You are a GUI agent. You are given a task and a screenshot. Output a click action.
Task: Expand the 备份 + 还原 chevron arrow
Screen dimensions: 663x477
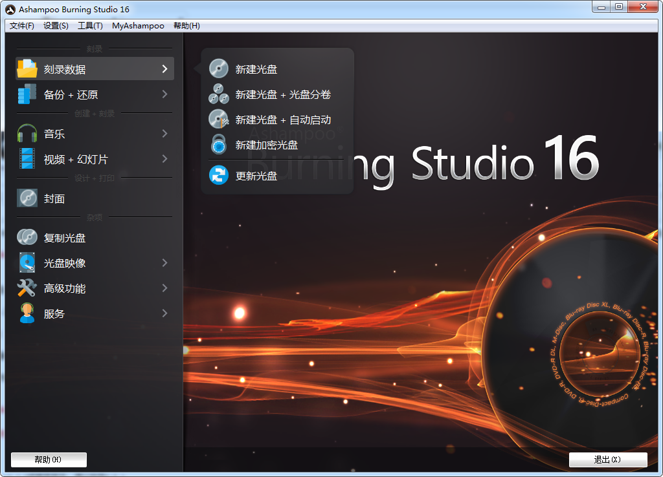click(165, 94)
